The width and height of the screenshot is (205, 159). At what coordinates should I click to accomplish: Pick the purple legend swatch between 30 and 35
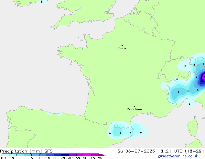click(x=73, y=155)
